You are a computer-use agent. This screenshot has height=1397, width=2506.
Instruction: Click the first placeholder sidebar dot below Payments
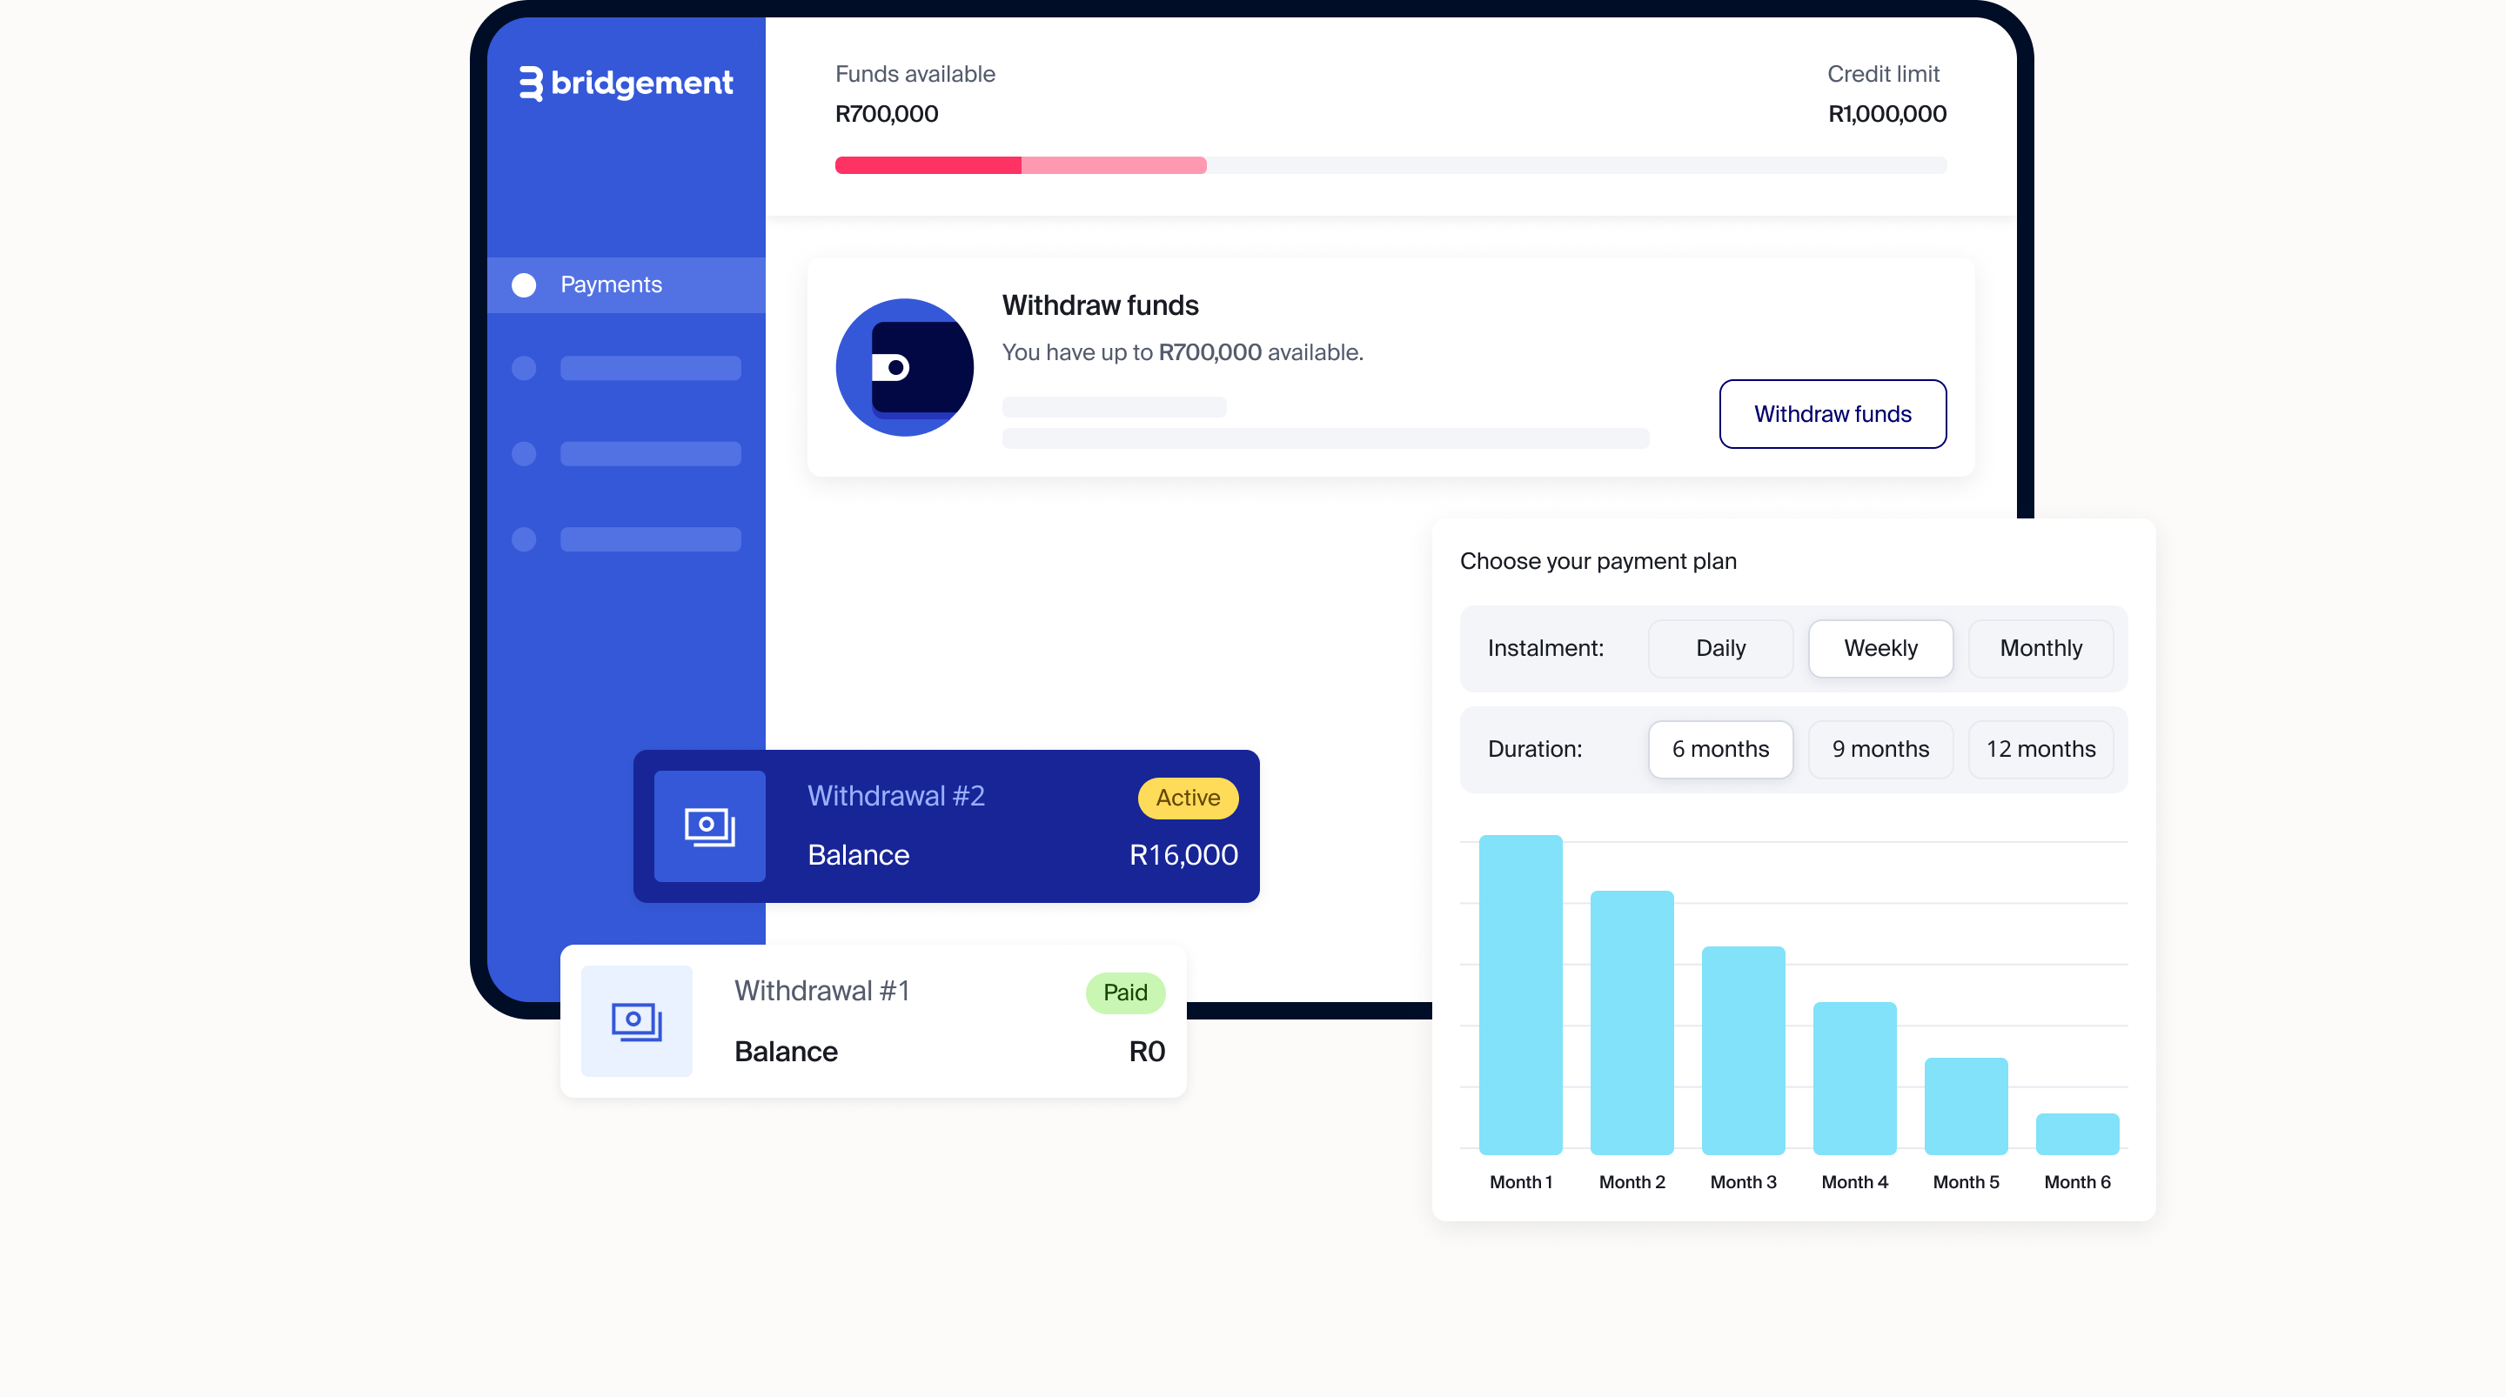pyautogui.click(x=523, y=368)
